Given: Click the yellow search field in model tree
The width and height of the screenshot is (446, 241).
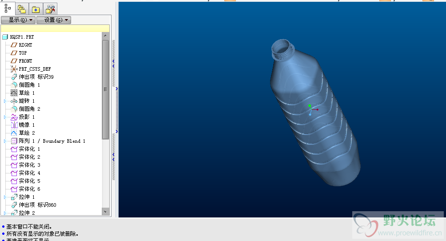Looking at the screenshot, I should click(x=55, y=28).
